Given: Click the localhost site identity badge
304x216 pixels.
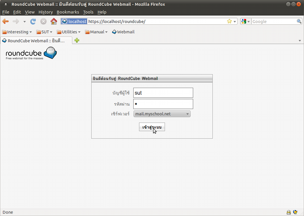Looking at the screenshot, I should tap(74, 21).
